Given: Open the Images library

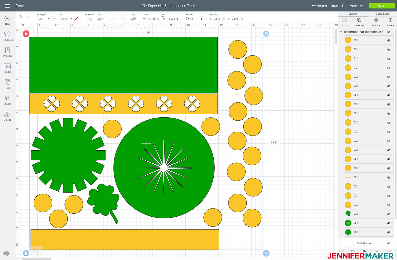Looking at the screenshot, I should coord(7,68).
